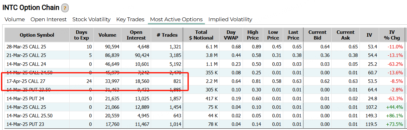This screenshot has width=407, height=130.
Task: Sort table by Volume column header
Action: (x=107, y=35)
